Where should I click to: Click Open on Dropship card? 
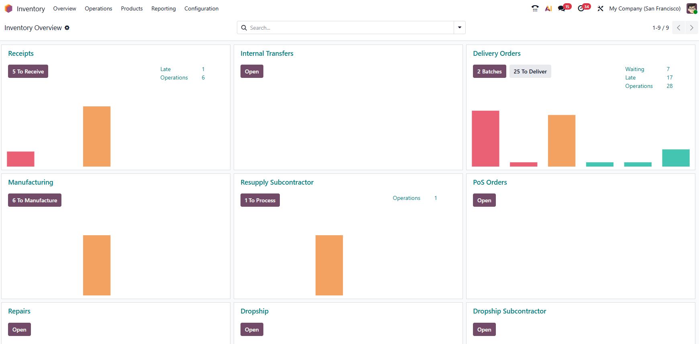coord(252,330)
